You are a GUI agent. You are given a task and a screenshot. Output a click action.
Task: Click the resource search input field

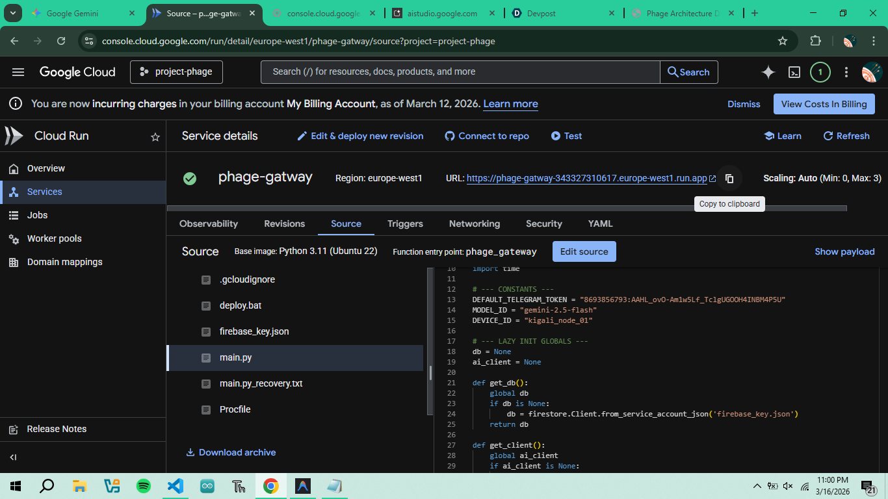[460, 72]
